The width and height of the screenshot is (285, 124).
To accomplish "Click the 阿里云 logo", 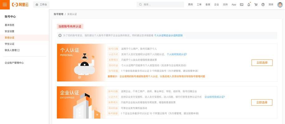I will (20, 5).
